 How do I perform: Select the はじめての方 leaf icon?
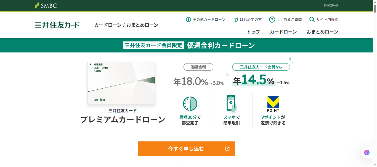[235, 19]
